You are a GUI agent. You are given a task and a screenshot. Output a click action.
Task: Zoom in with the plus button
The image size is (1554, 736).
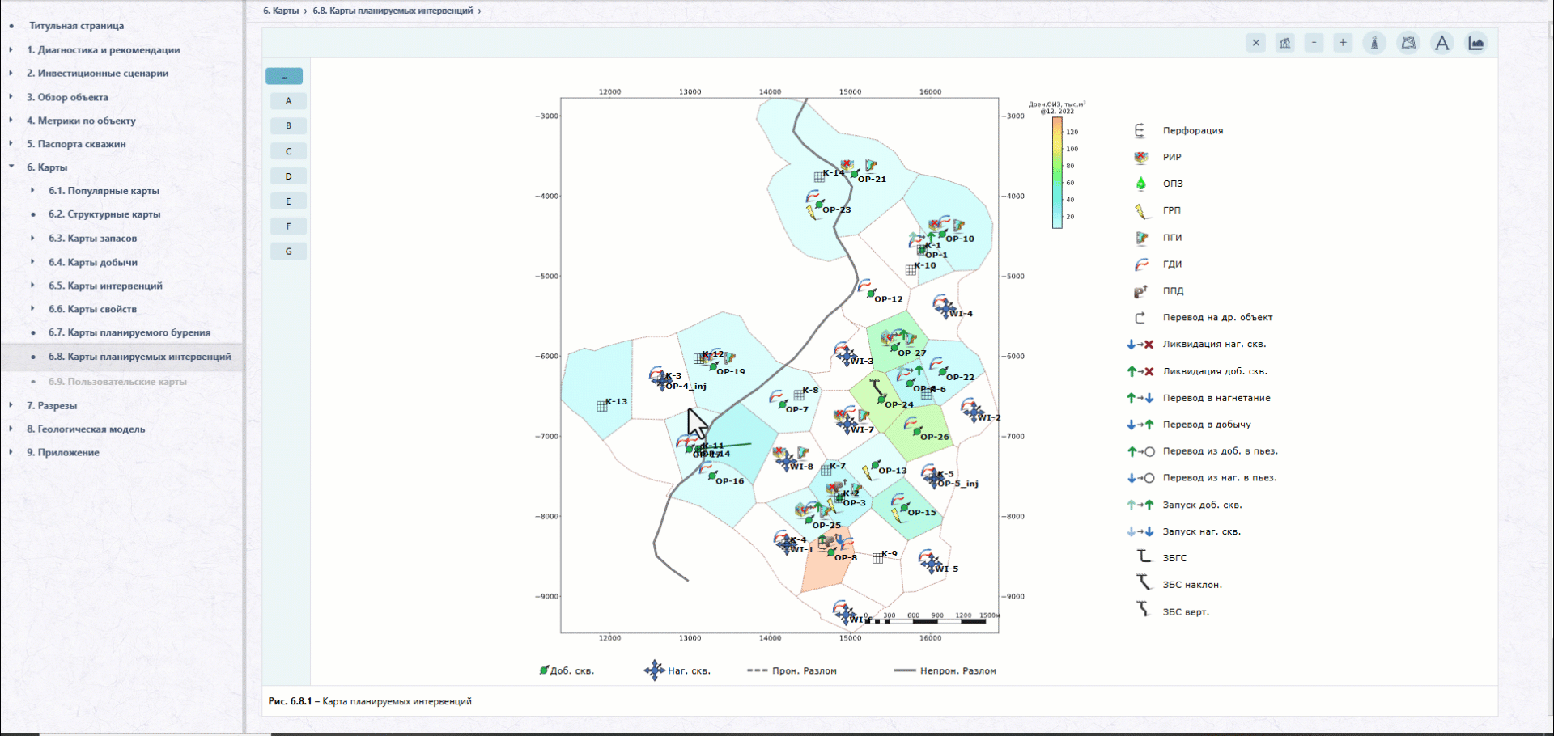point(1343,44)
